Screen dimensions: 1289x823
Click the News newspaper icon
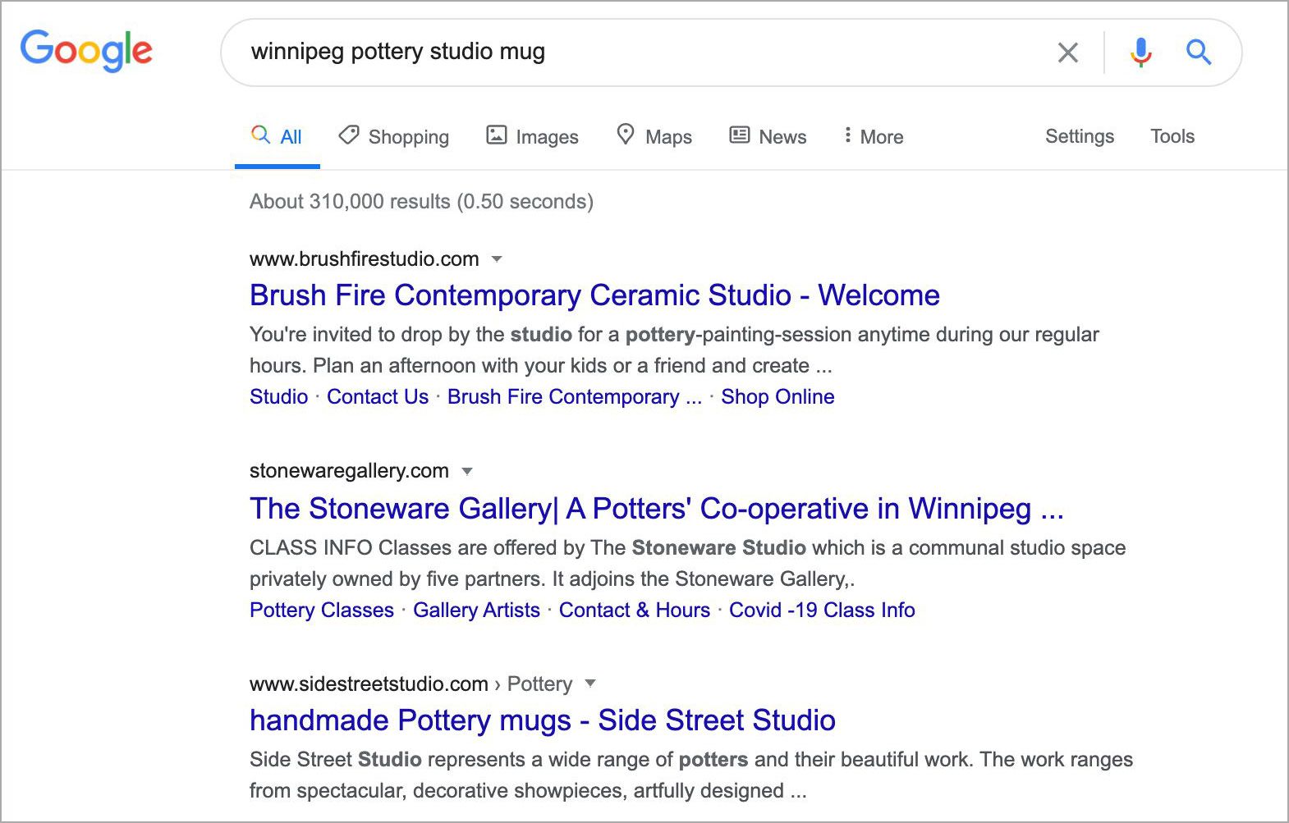coord(740,135)
